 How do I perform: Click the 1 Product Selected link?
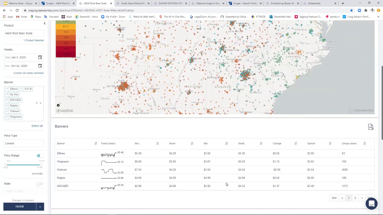34,40
